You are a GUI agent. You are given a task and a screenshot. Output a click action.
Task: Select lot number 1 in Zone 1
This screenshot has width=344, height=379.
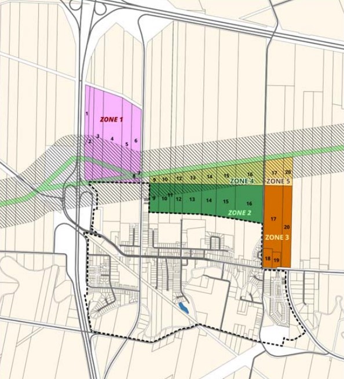(86, 113)
